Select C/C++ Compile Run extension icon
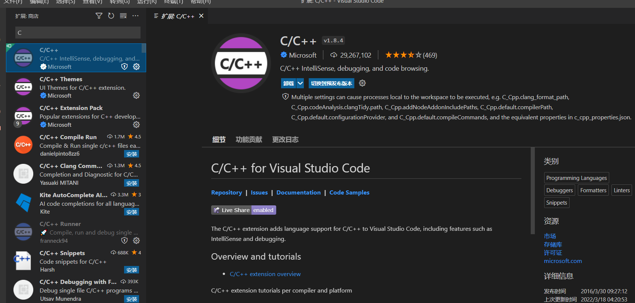 pyautogui.click(x=23, y=145)
